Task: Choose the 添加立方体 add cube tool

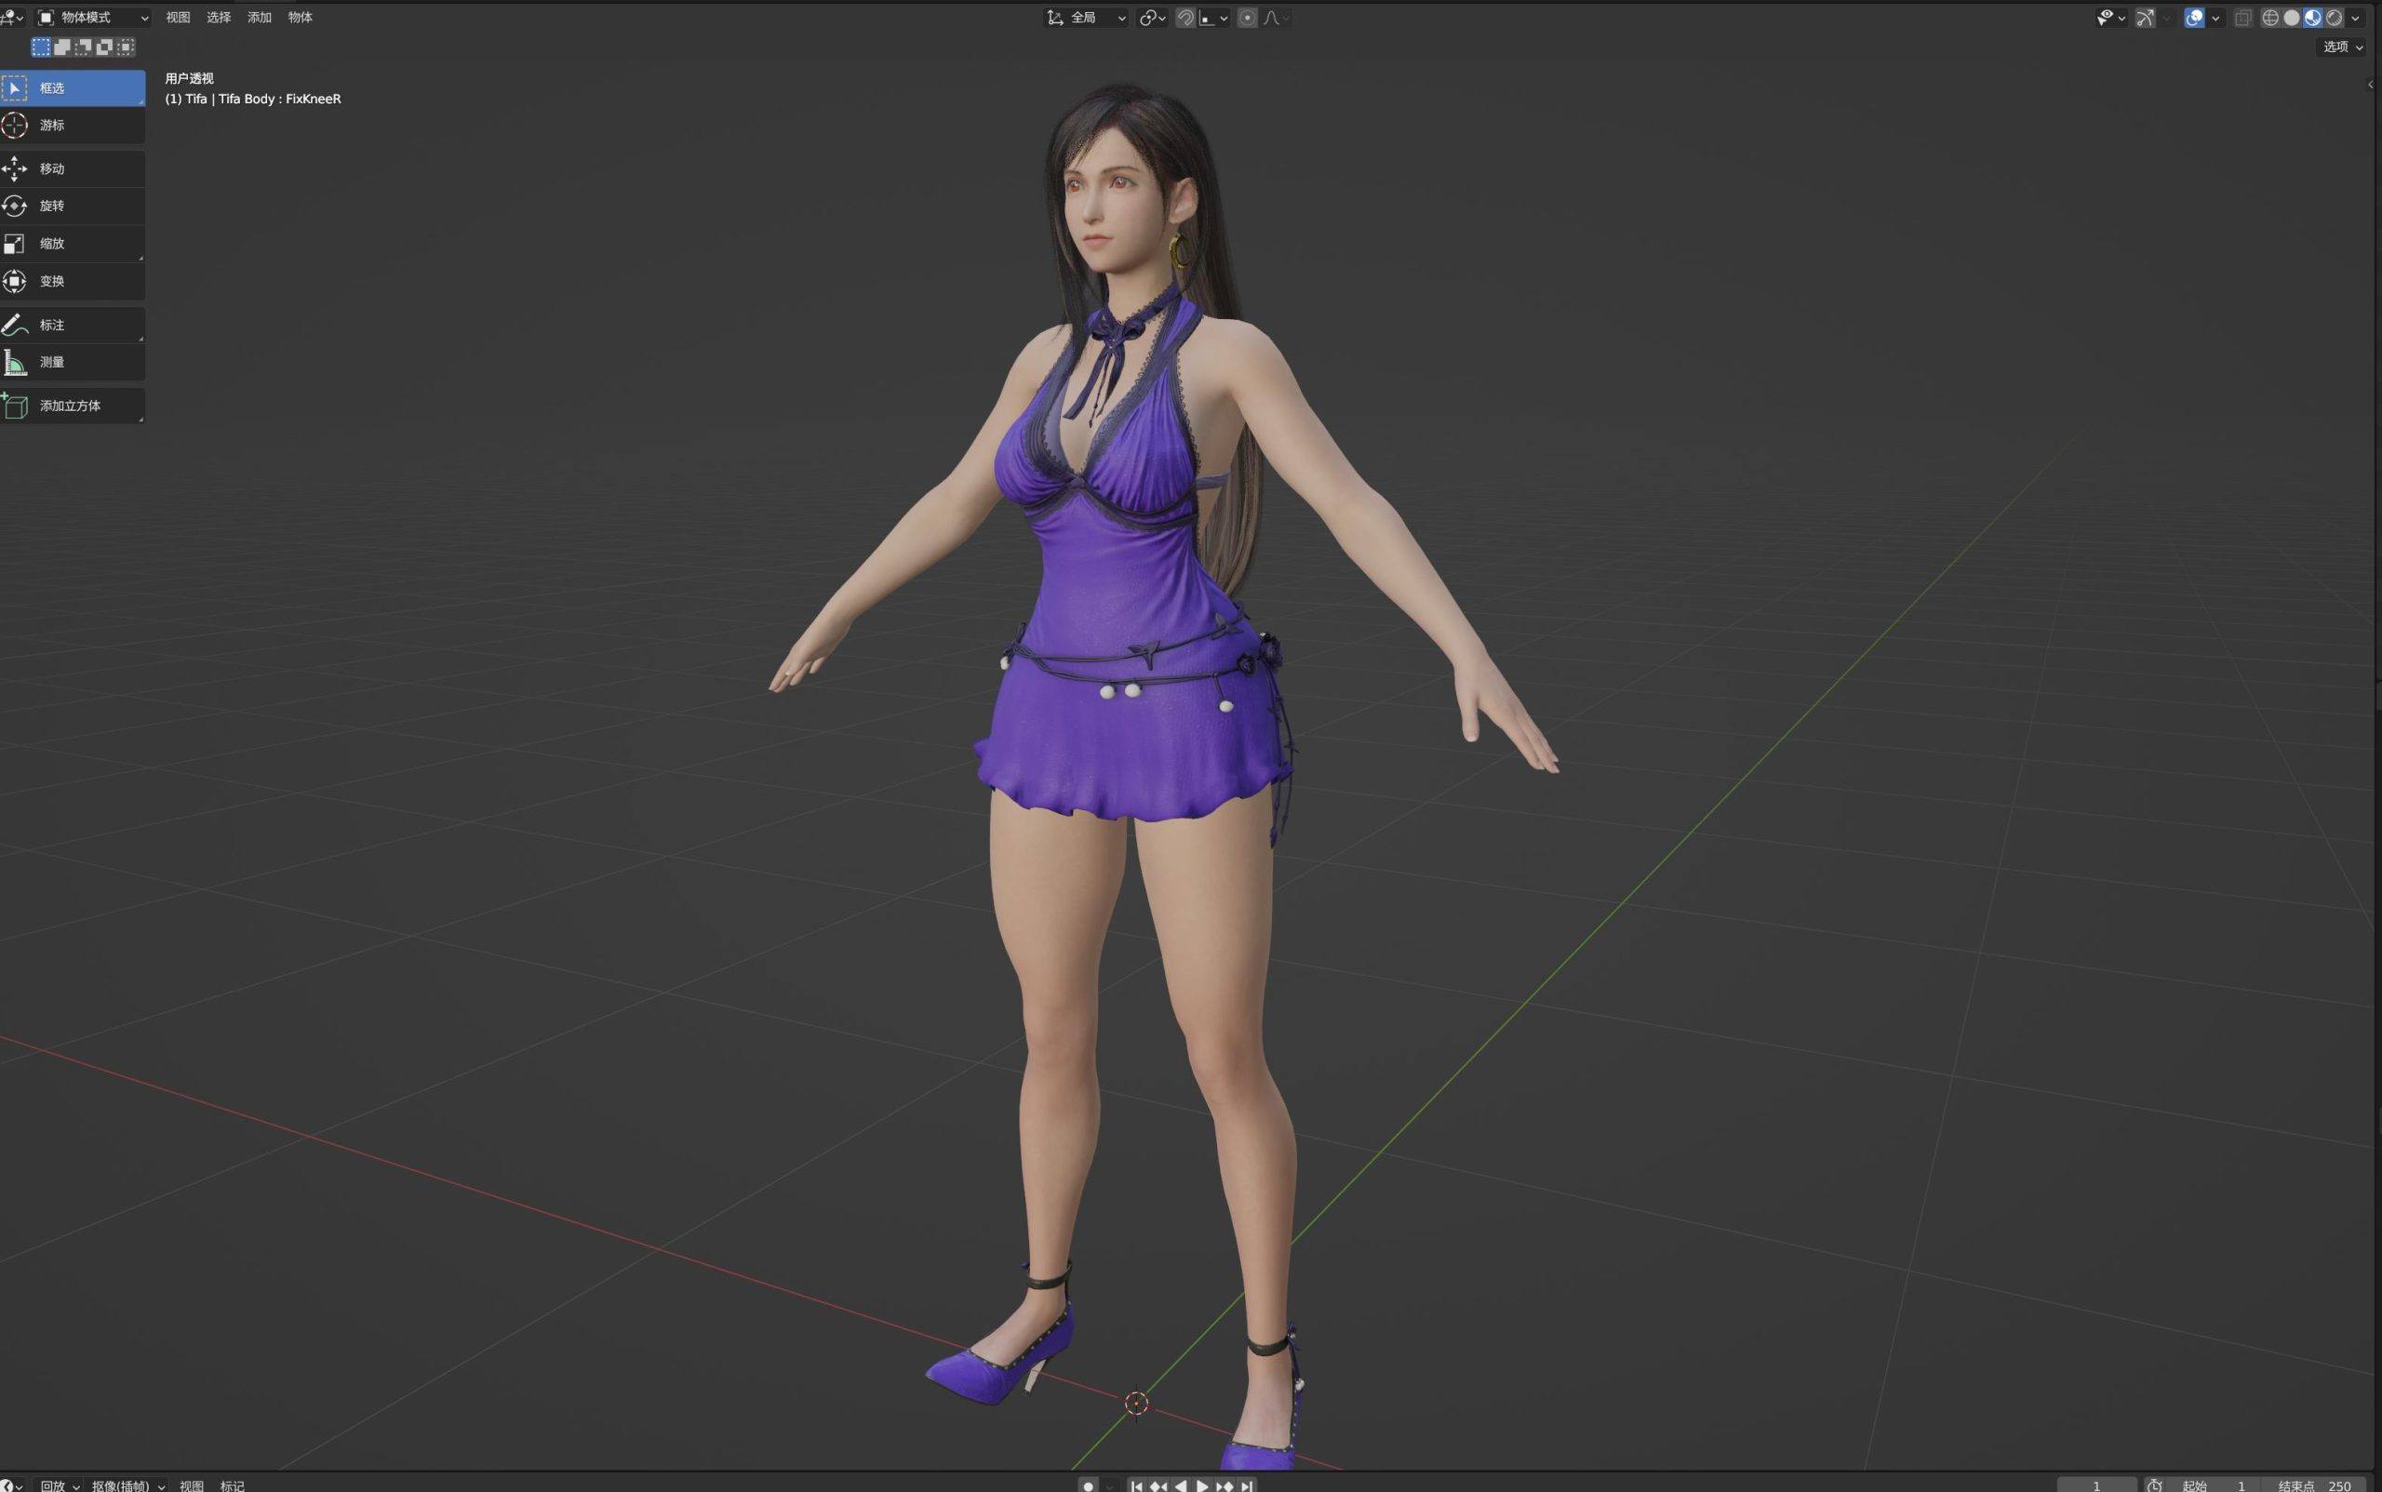Action: [x=72, y=406]
